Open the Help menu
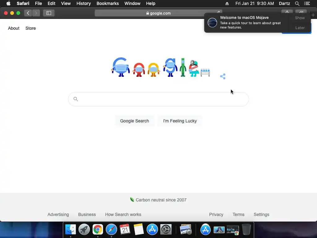Viewport: 317px width, 238px height. coord(151,3)
